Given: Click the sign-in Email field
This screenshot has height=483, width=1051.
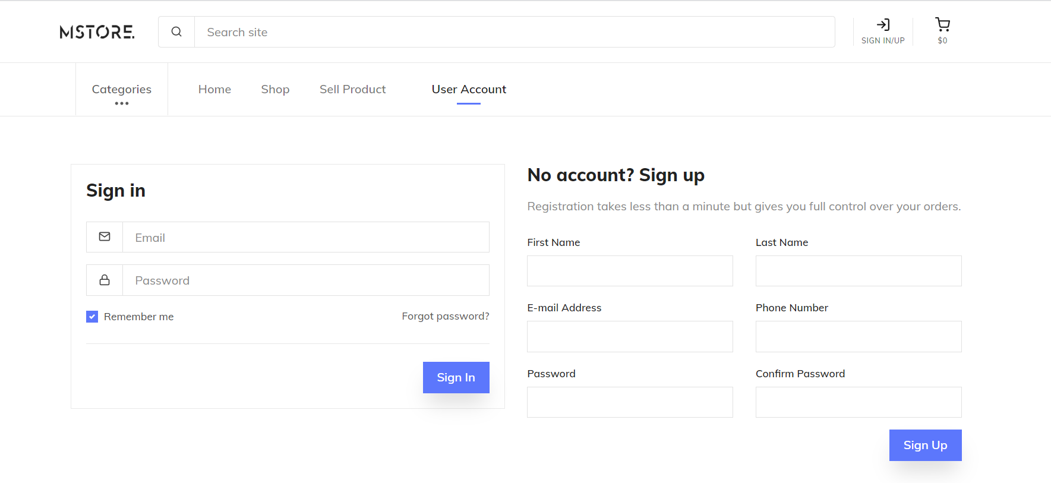Looking at the screenshot, I should click(x=305, y=237).
